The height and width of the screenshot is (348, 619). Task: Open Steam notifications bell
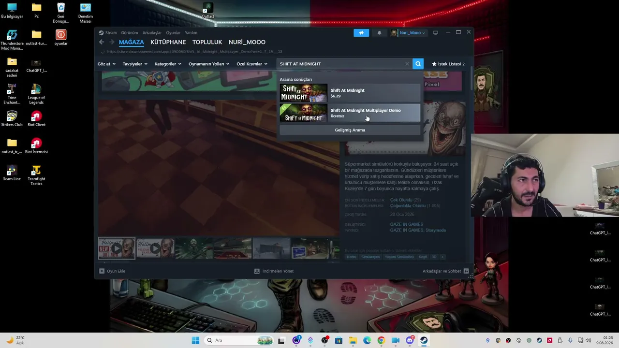tap(379, 33)
